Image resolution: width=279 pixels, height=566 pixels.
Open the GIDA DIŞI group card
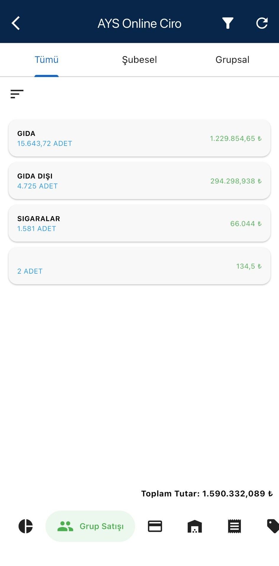(x=139, y=181)
